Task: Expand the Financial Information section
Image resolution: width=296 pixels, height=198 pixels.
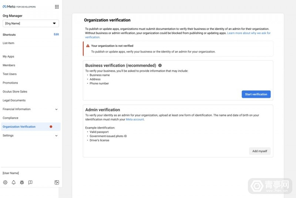Action: (56, 109)
